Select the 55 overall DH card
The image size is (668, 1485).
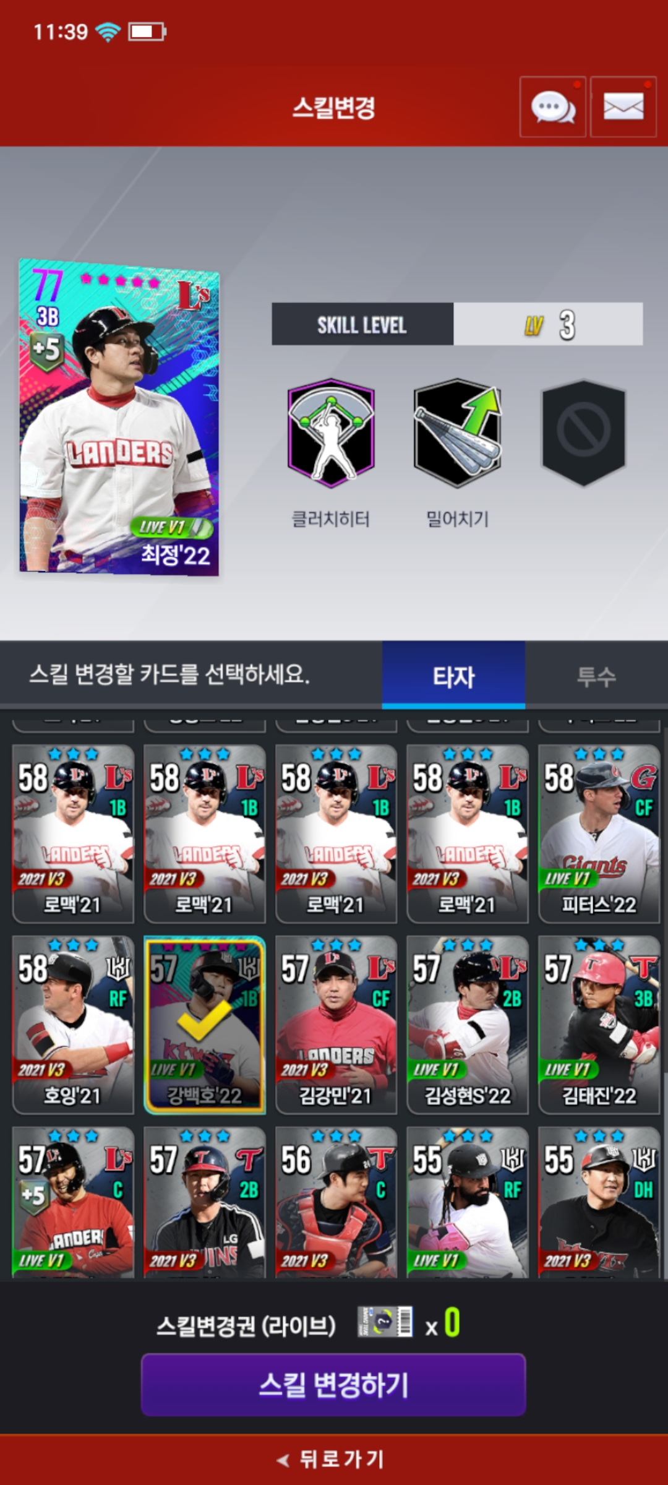point(599,1202)
